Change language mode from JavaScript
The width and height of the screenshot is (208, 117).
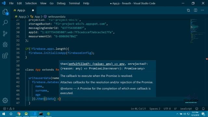click(186, 109)
